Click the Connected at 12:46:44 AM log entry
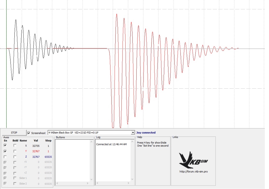The width and height of the screenshot is (269, 189). pos(111,144)
